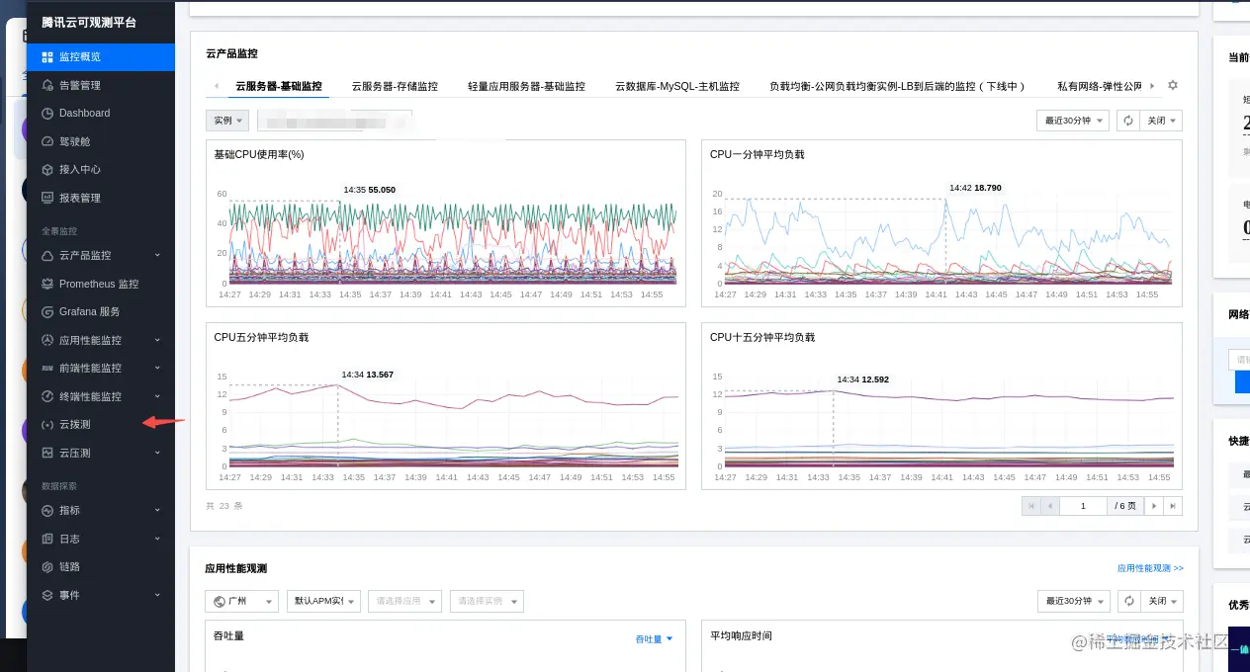1250x672 pixels.
Task: Expand the 事件 sidebar menu
Action: coord(157,595)
